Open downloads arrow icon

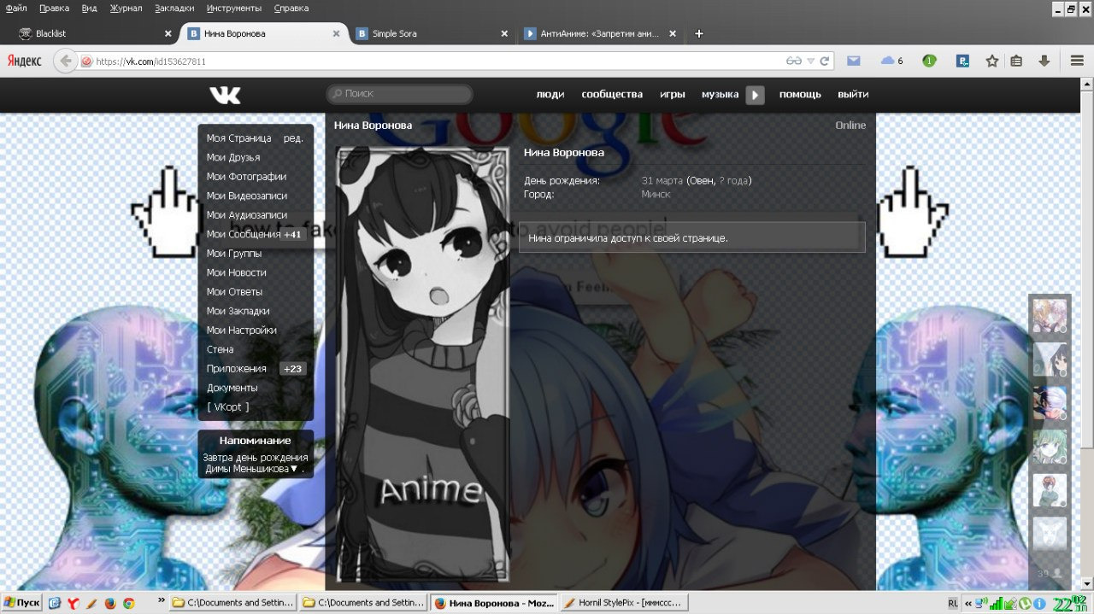coord(1044,61)
